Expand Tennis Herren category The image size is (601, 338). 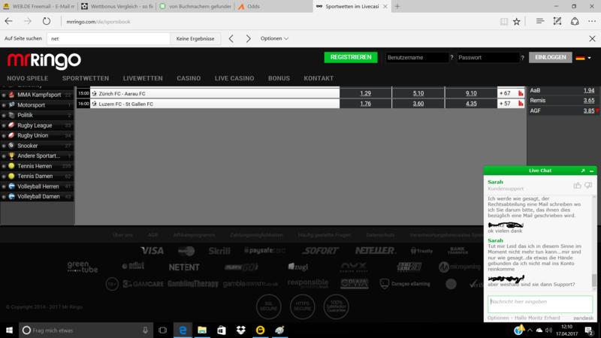pyautogui.click(x=37, y=166)
